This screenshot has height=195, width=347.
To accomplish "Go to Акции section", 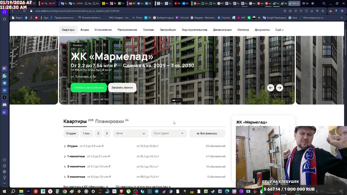I will (x=85, y=30).
